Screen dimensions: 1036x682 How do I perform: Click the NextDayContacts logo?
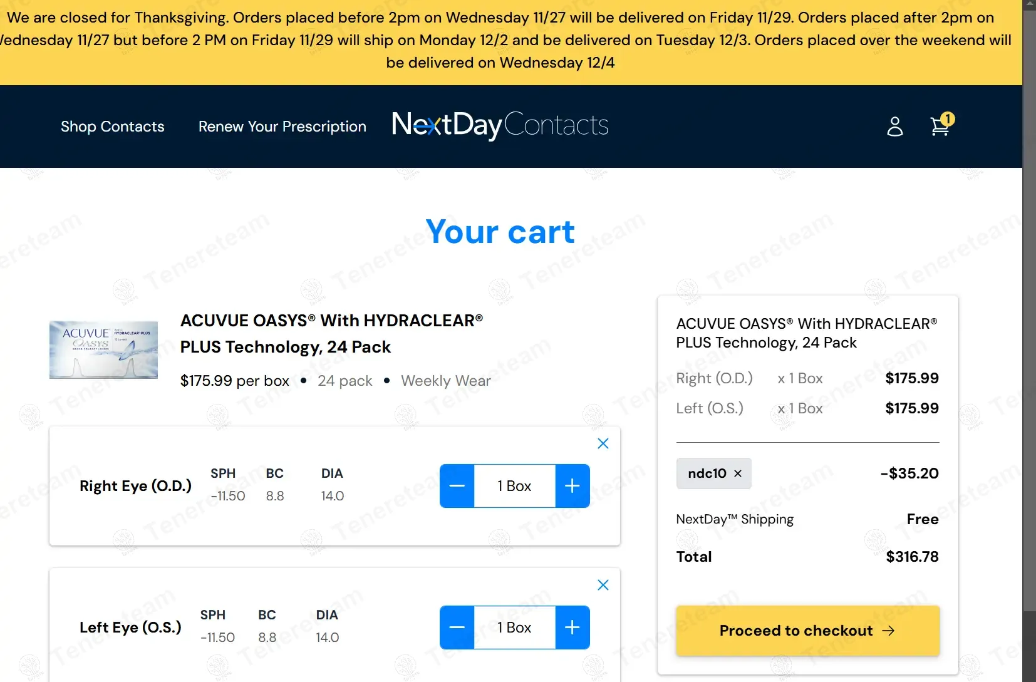pyautogui.click(x=500, y=125)
